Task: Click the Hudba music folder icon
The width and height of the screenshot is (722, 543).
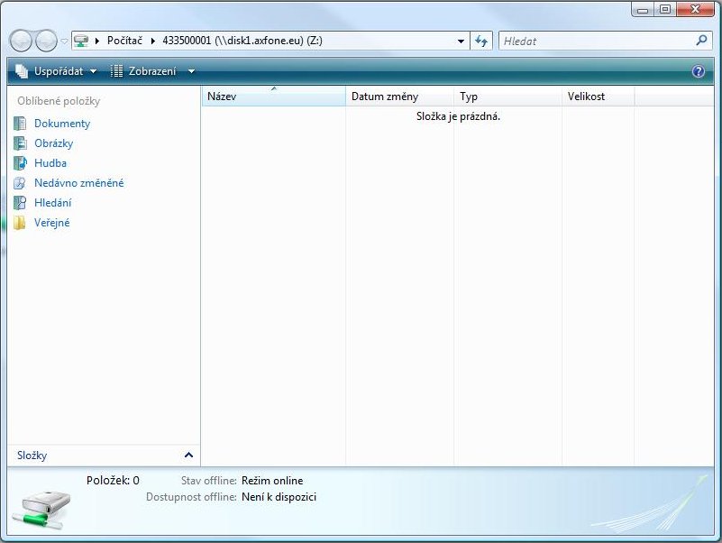Action: click(x=20, y=163)
